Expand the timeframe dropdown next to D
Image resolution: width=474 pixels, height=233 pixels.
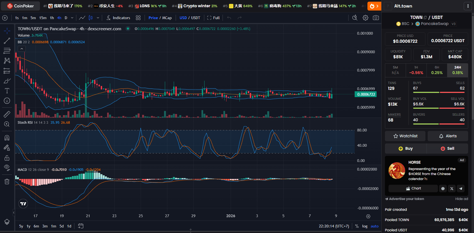(x=72, y=18)
